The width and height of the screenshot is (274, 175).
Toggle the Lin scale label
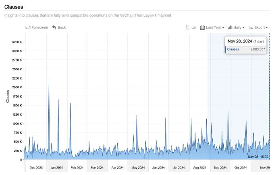[x=194, y=28]
